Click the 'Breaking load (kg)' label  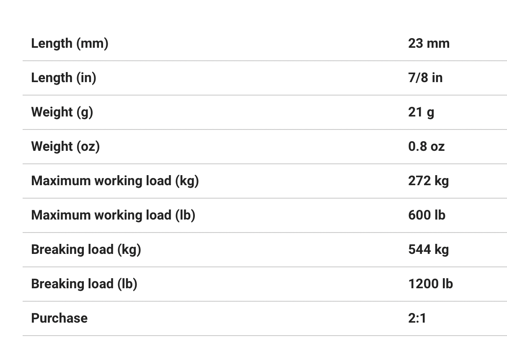pyautogui.click(x=86, y=249)
